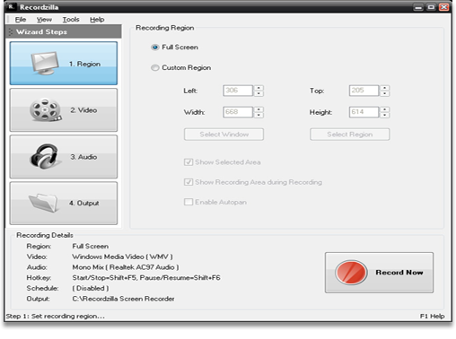This screenshot has height=339, width=456.
Task: Toggle Show Selected Area checkbox
Action: (x=189, y=162)
